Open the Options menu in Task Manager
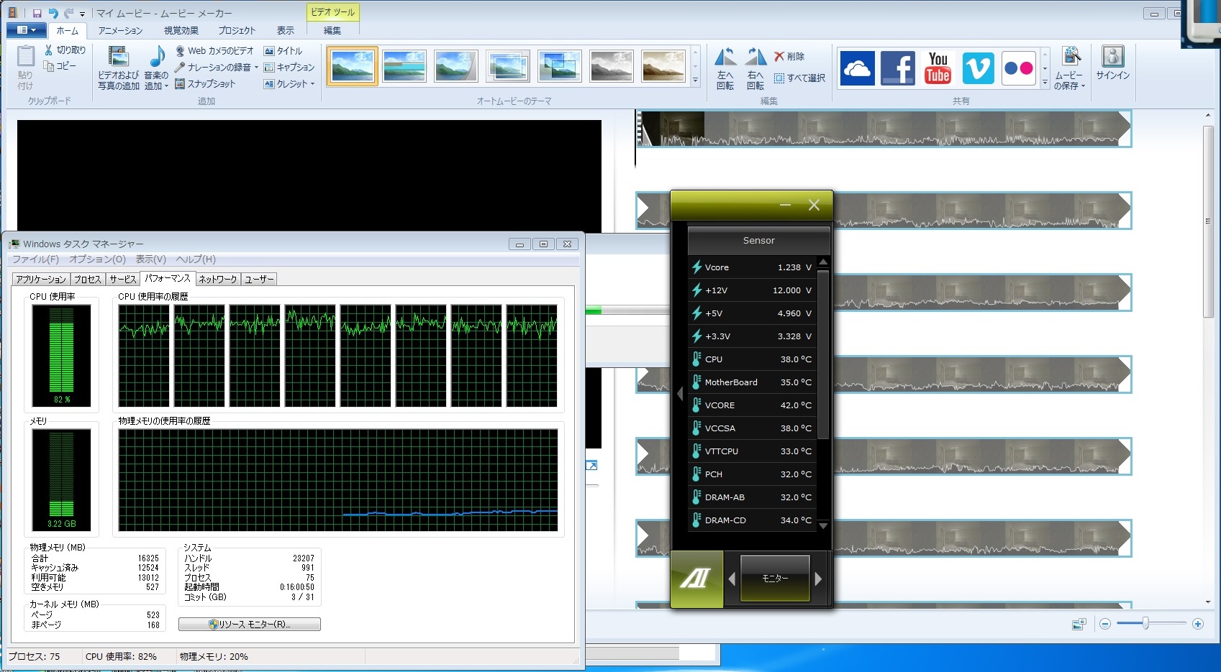Viewport: 1221px width, 672px height. (97, 259)
